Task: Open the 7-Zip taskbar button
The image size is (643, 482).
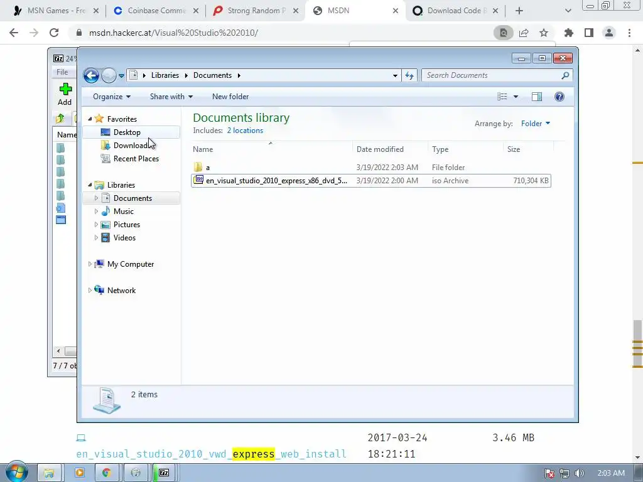Action: click(x=164, y=473)
